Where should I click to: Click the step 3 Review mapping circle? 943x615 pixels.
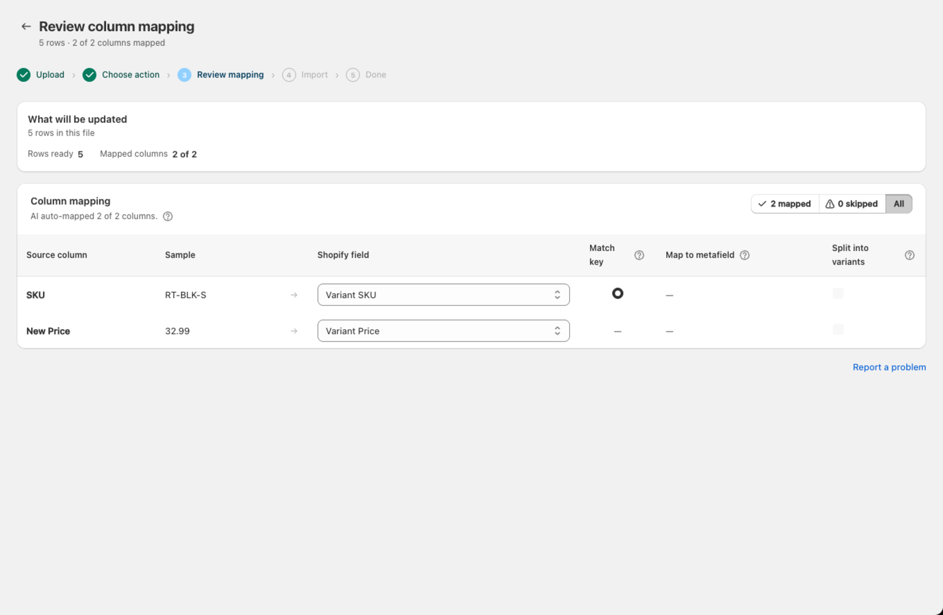(x=184, y=75)
